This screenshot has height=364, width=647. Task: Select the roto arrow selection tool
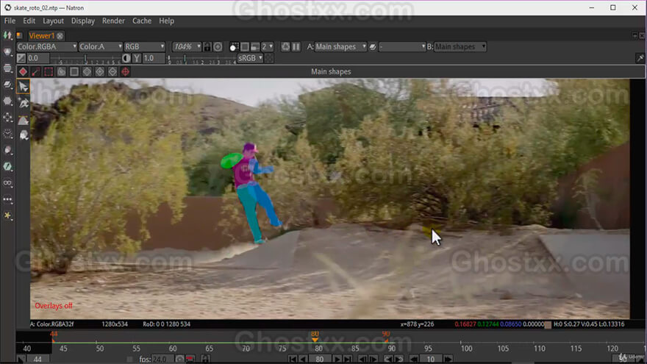23,87
